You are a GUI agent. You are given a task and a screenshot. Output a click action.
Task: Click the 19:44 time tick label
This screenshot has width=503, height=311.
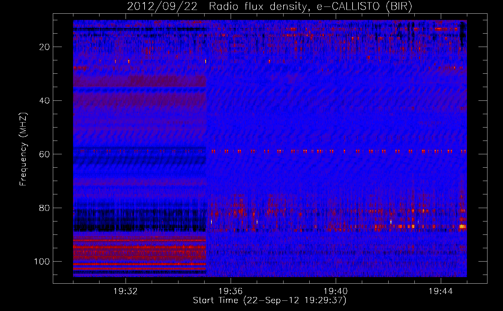point(441,291)
